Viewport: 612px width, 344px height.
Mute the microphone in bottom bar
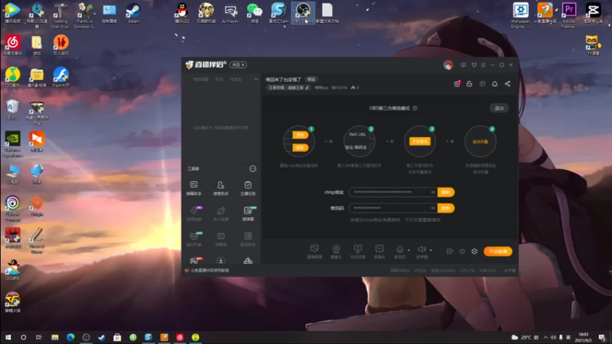coord(399,252)
